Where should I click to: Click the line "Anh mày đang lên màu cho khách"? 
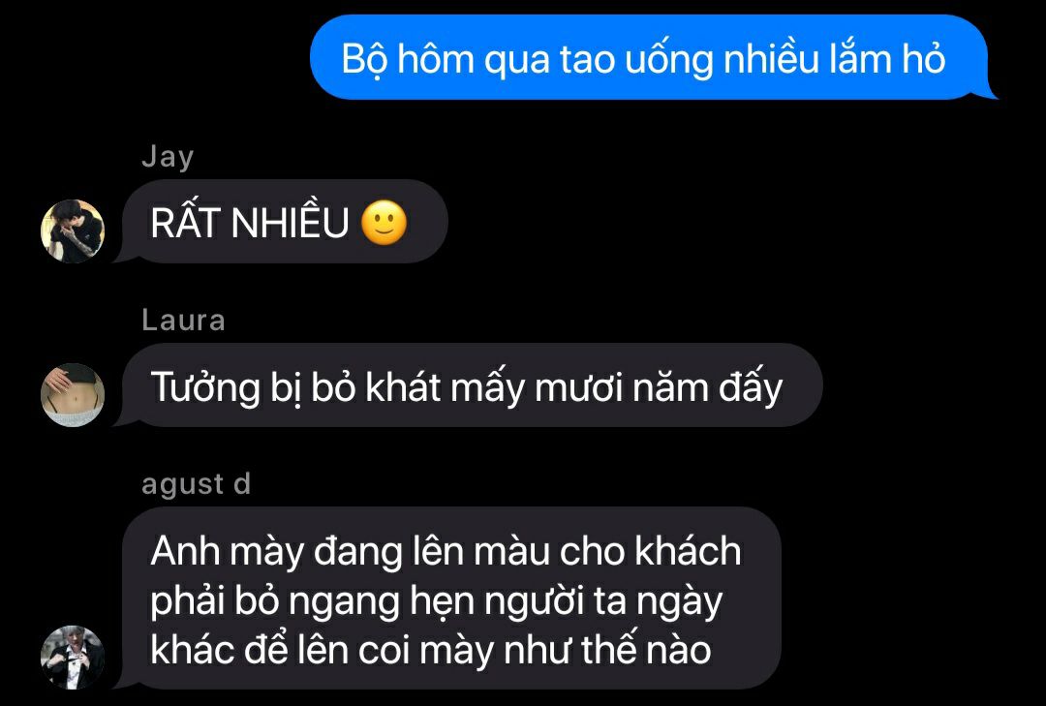coord(446,552)
